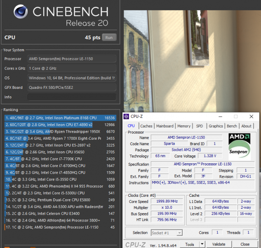Viewport: 261px width, 248px height.
Task: Select the SPD tab
Action: point(200,126)
